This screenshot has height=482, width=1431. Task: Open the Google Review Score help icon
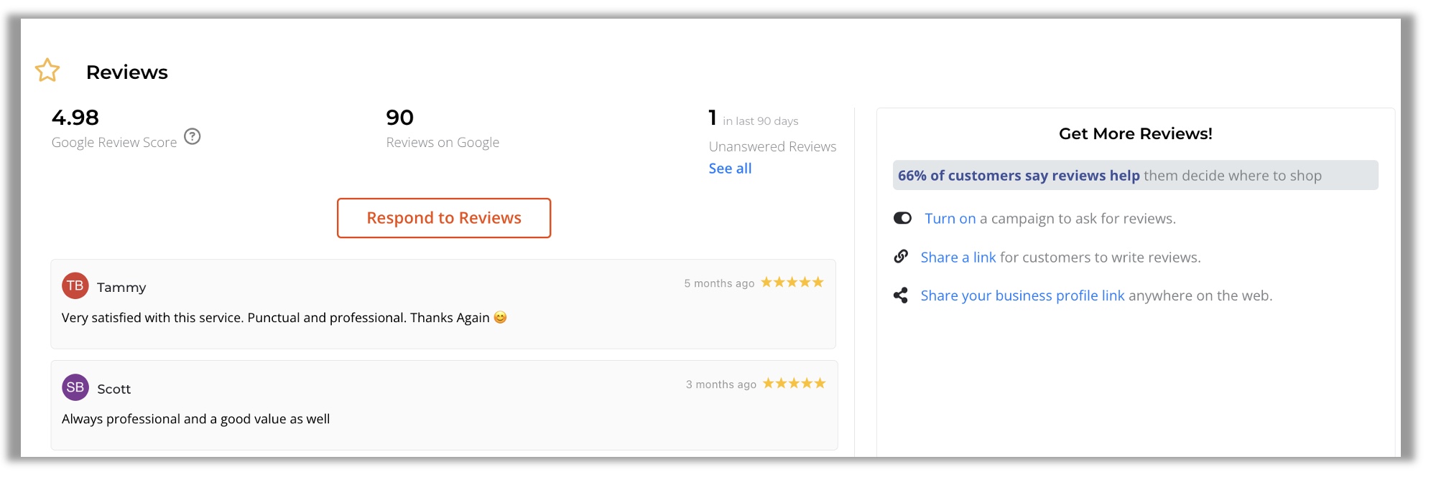(193, 136)
